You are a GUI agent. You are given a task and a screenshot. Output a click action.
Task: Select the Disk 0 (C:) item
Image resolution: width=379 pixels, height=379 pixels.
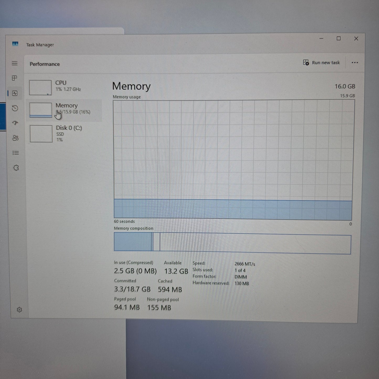click(64, 134)
